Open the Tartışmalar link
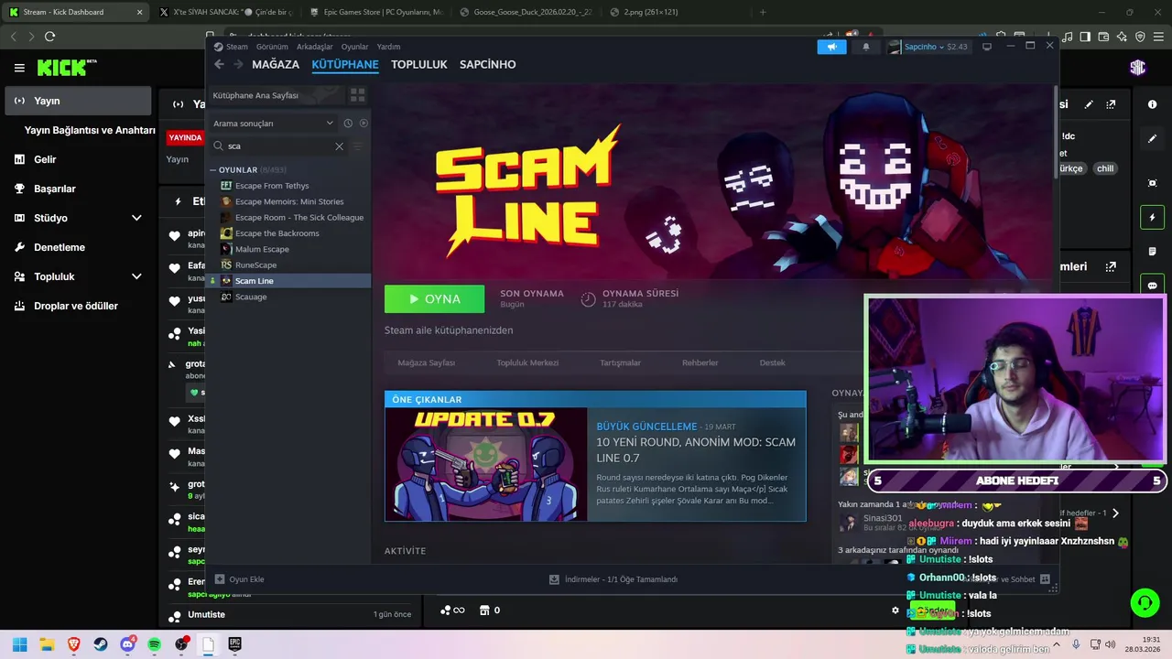 [620, 362]
